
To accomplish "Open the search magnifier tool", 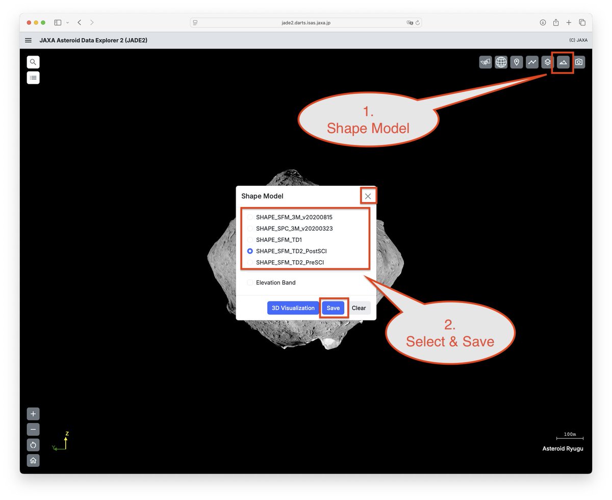I will click(33, 62).
